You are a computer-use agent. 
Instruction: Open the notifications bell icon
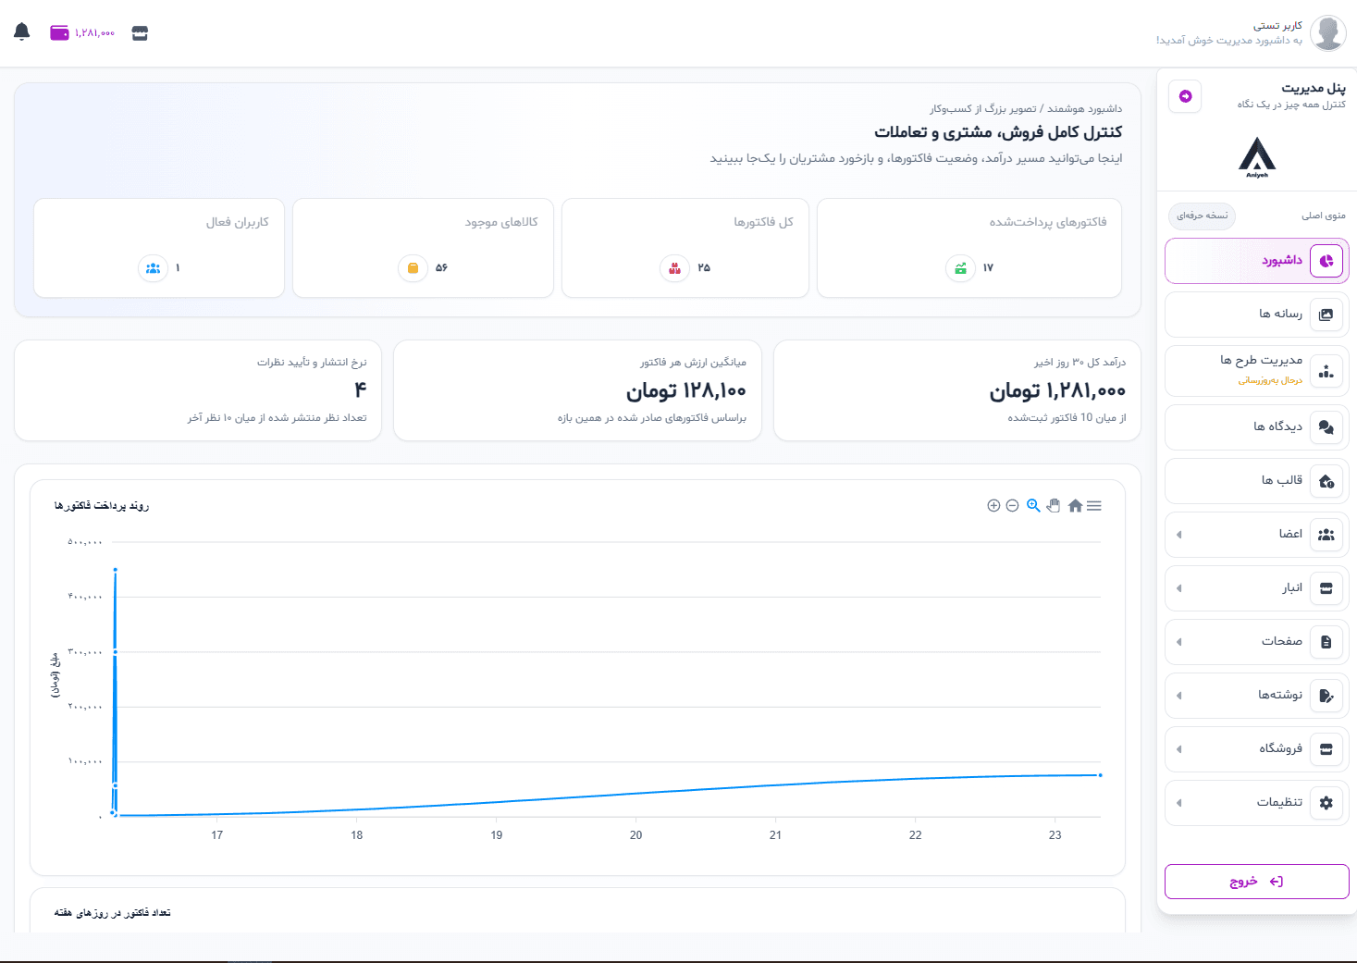[x=22, y=31]
